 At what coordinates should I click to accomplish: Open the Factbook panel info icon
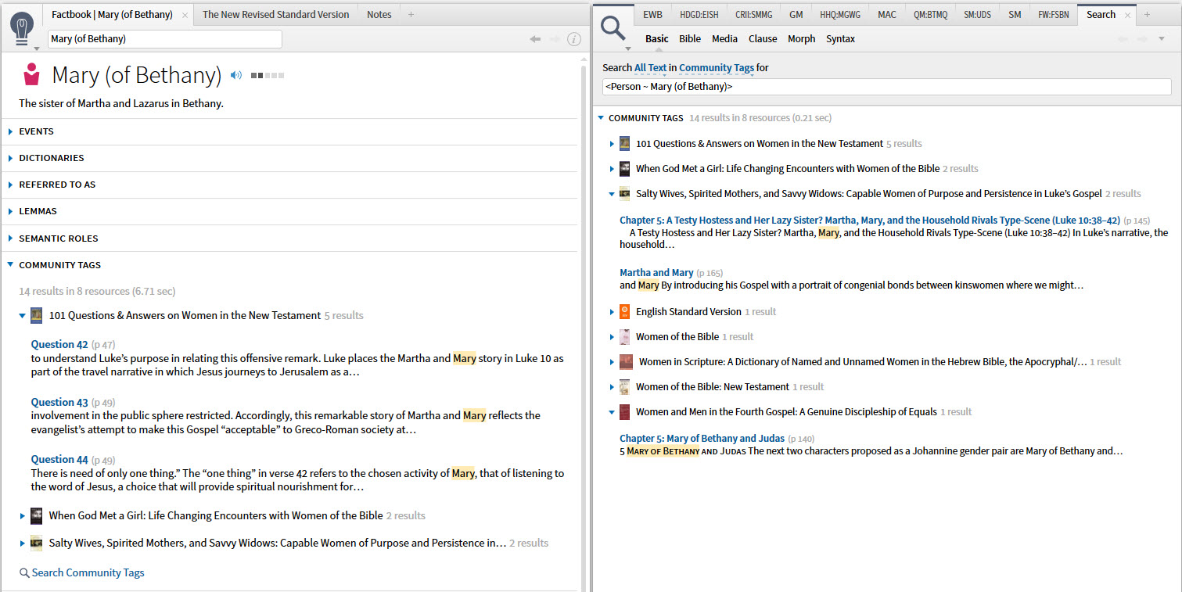(574, 39)
